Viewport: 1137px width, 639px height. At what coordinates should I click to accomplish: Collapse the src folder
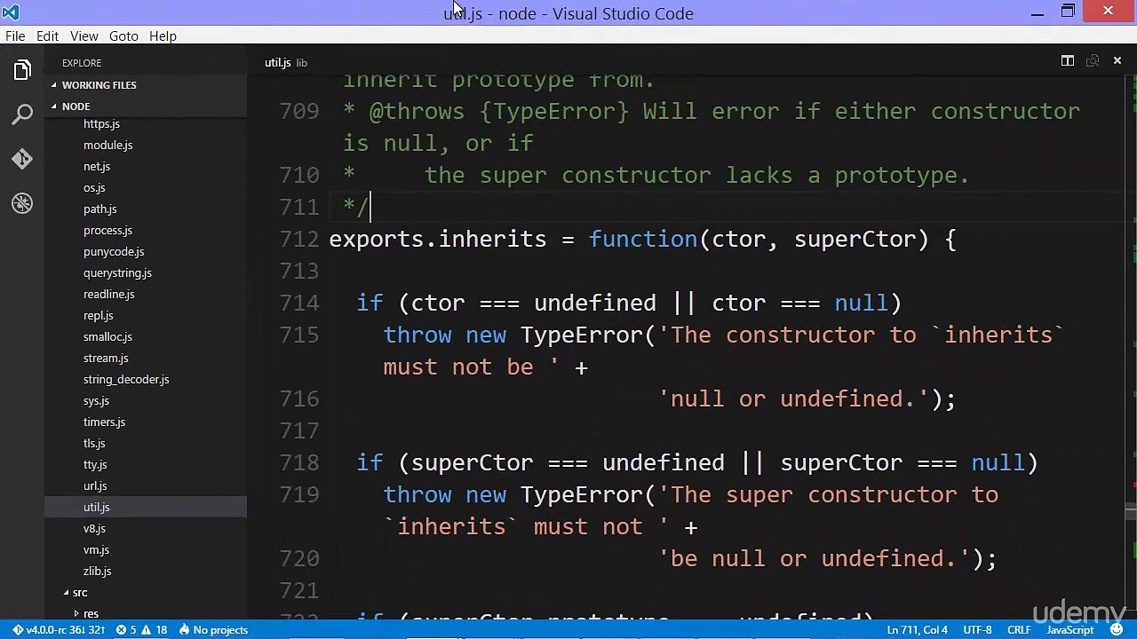(x=66, y=593)
